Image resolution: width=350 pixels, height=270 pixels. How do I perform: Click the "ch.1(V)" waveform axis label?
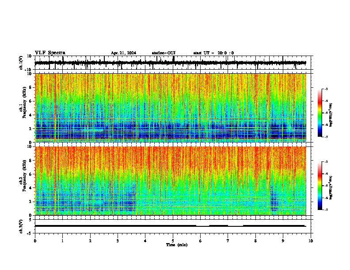pyautogui.click(x=21, y=63)
